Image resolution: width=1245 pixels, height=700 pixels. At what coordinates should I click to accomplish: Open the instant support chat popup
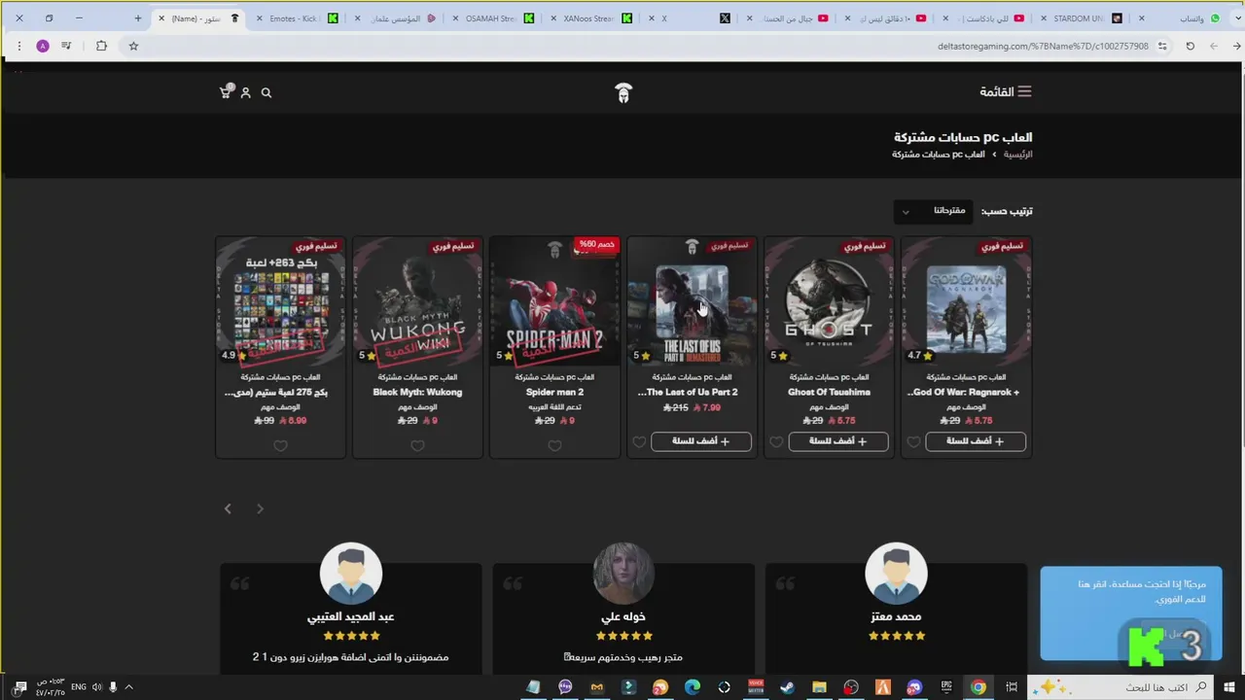pyautogui.click(x=1131, y=614)
